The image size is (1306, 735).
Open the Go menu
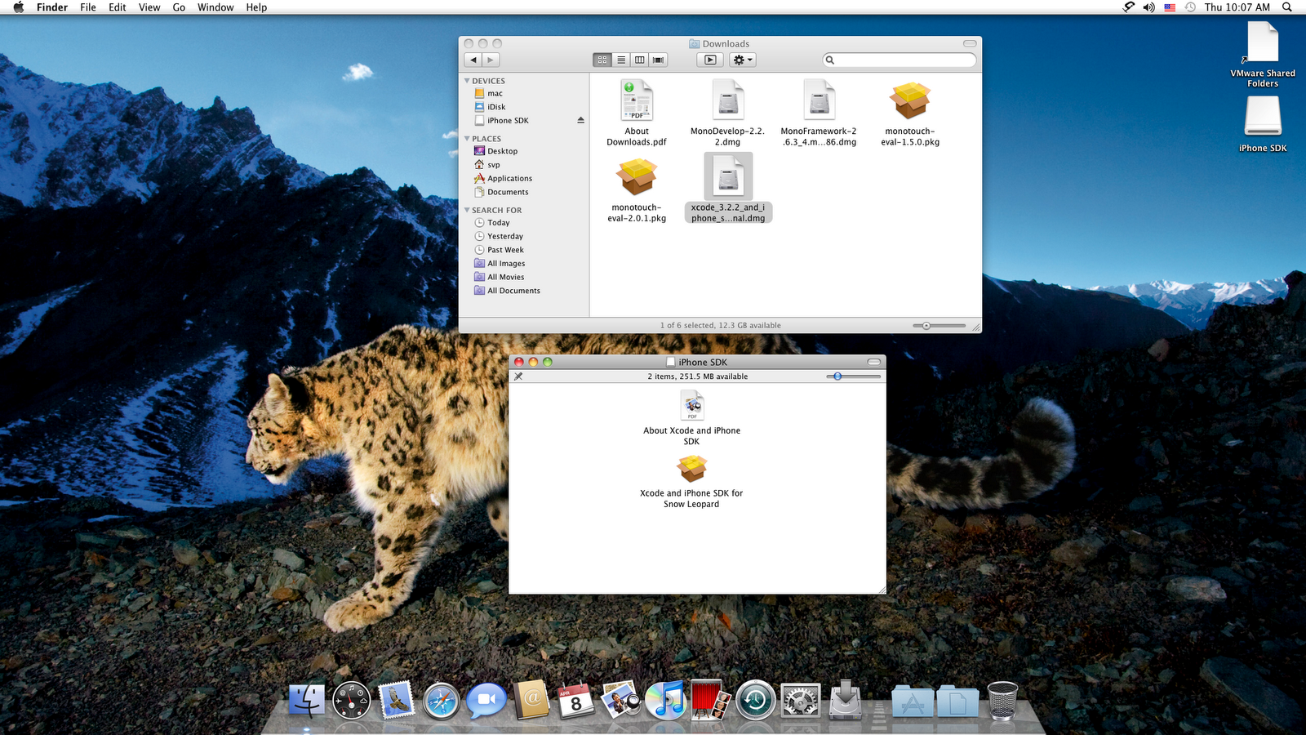point(179,7)
